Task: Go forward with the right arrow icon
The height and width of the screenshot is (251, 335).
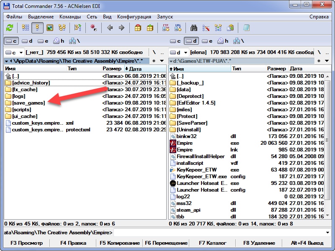Action: point(121,28)
